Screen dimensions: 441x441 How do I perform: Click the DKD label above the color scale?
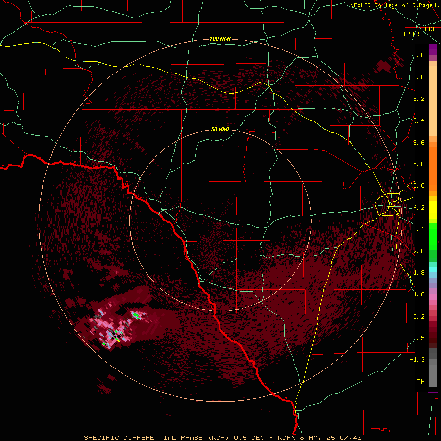pyautogui.click(x=430, y=29)
